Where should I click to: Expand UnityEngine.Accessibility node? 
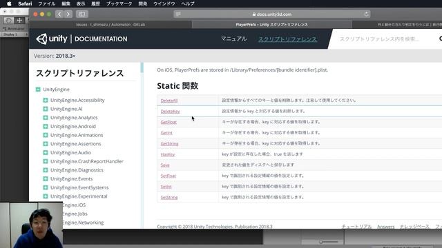click(x=46, y=100)
